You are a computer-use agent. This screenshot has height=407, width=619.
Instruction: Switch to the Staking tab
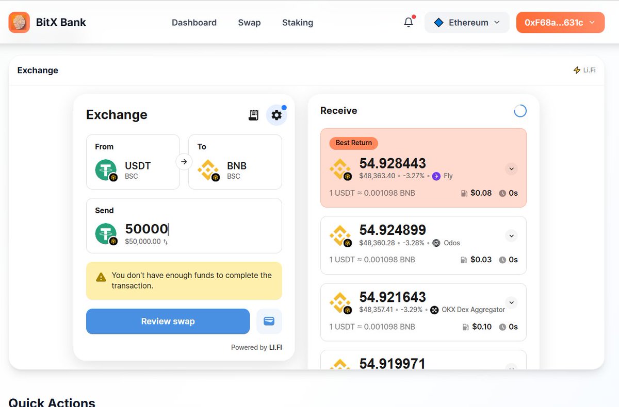297,22
